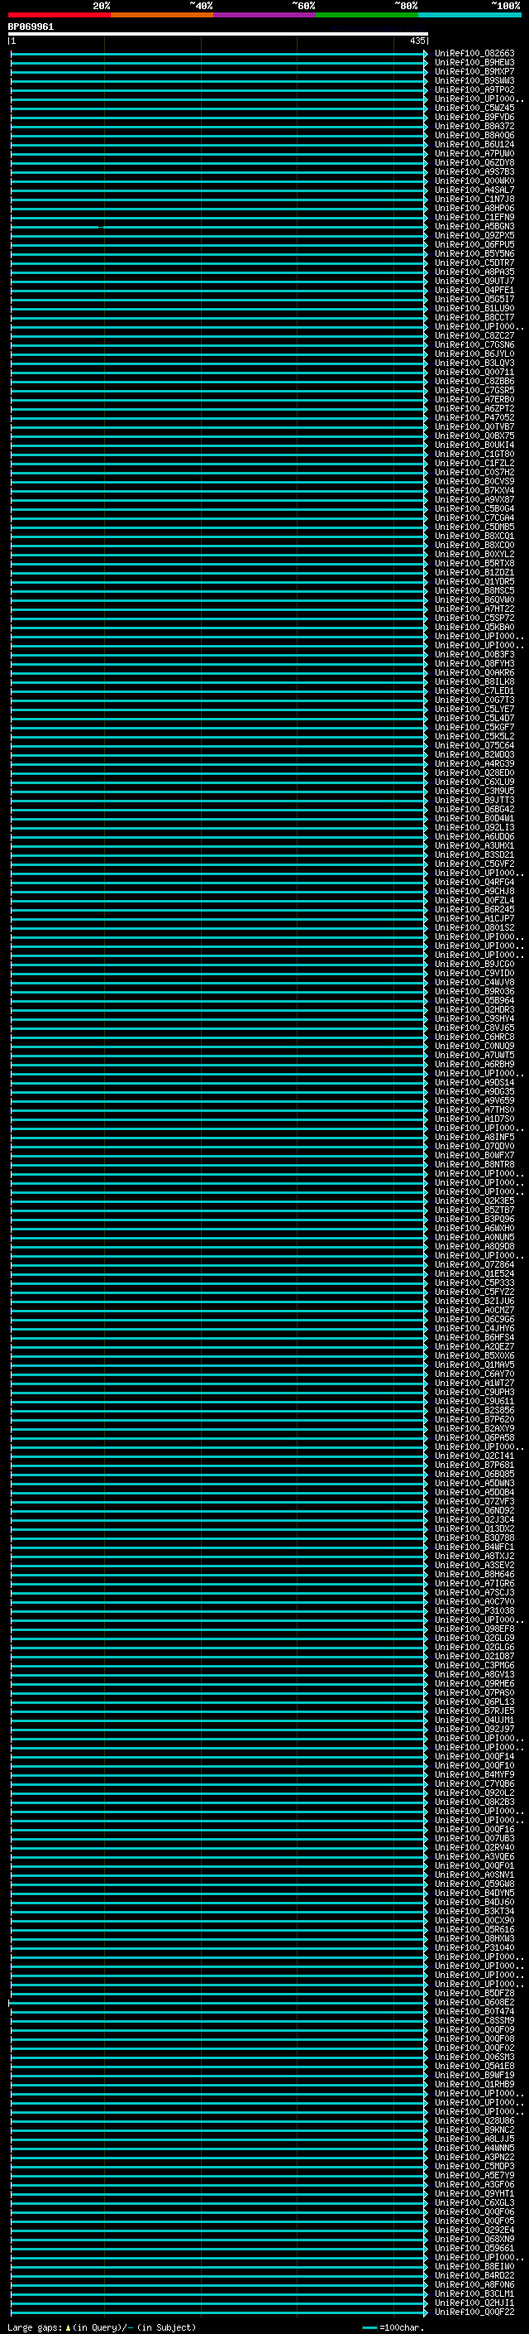Open hit UniRef100_B9FVD6

[474, 117]
